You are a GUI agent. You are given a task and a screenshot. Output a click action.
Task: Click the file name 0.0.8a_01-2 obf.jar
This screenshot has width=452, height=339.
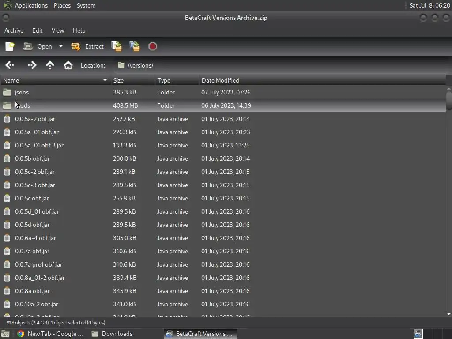(40, 278)
